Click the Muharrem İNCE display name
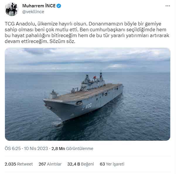 pyautogui.click(x=39, y=6)
